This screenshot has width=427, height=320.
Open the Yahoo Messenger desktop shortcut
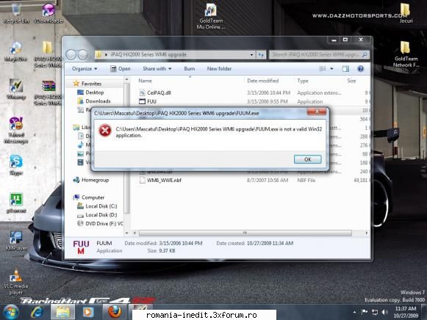point(16,130)
